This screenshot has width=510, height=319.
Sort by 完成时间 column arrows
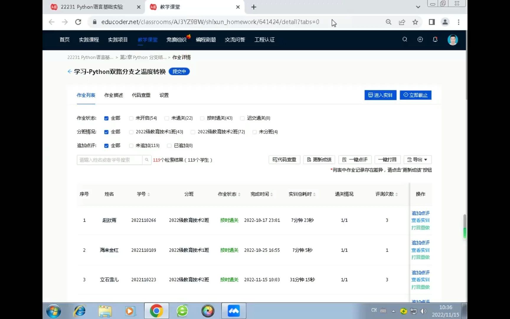pos(272,194)
